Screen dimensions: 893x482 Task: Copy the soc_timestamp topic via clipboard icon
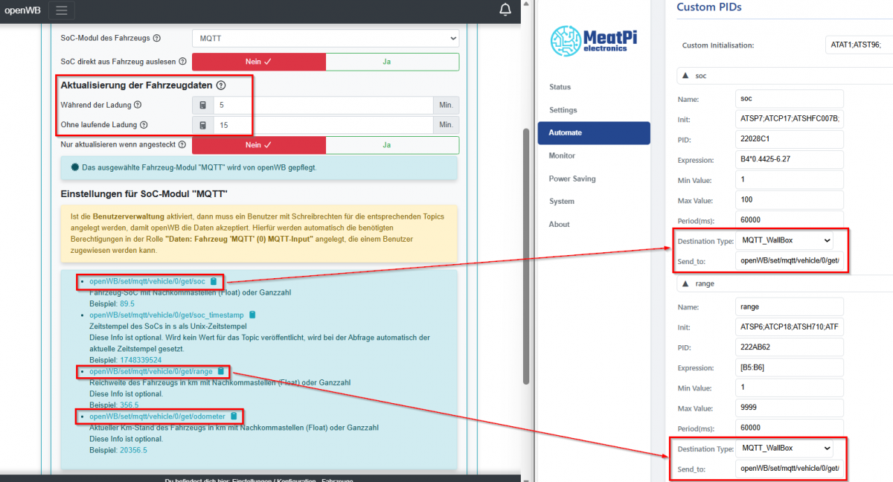(x=252, y=315)
